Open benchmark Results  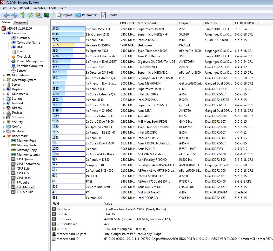pos(109,15)
